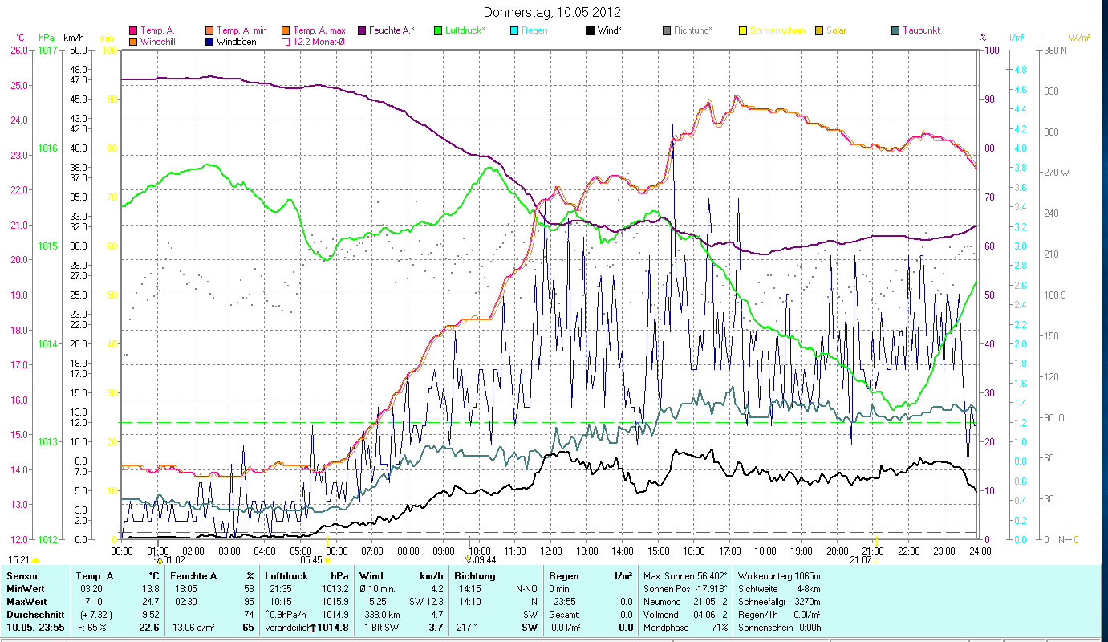Click the sunset icon at 21:07
Viewport: 1108px width, 642px height.
(x=877, y=560)
